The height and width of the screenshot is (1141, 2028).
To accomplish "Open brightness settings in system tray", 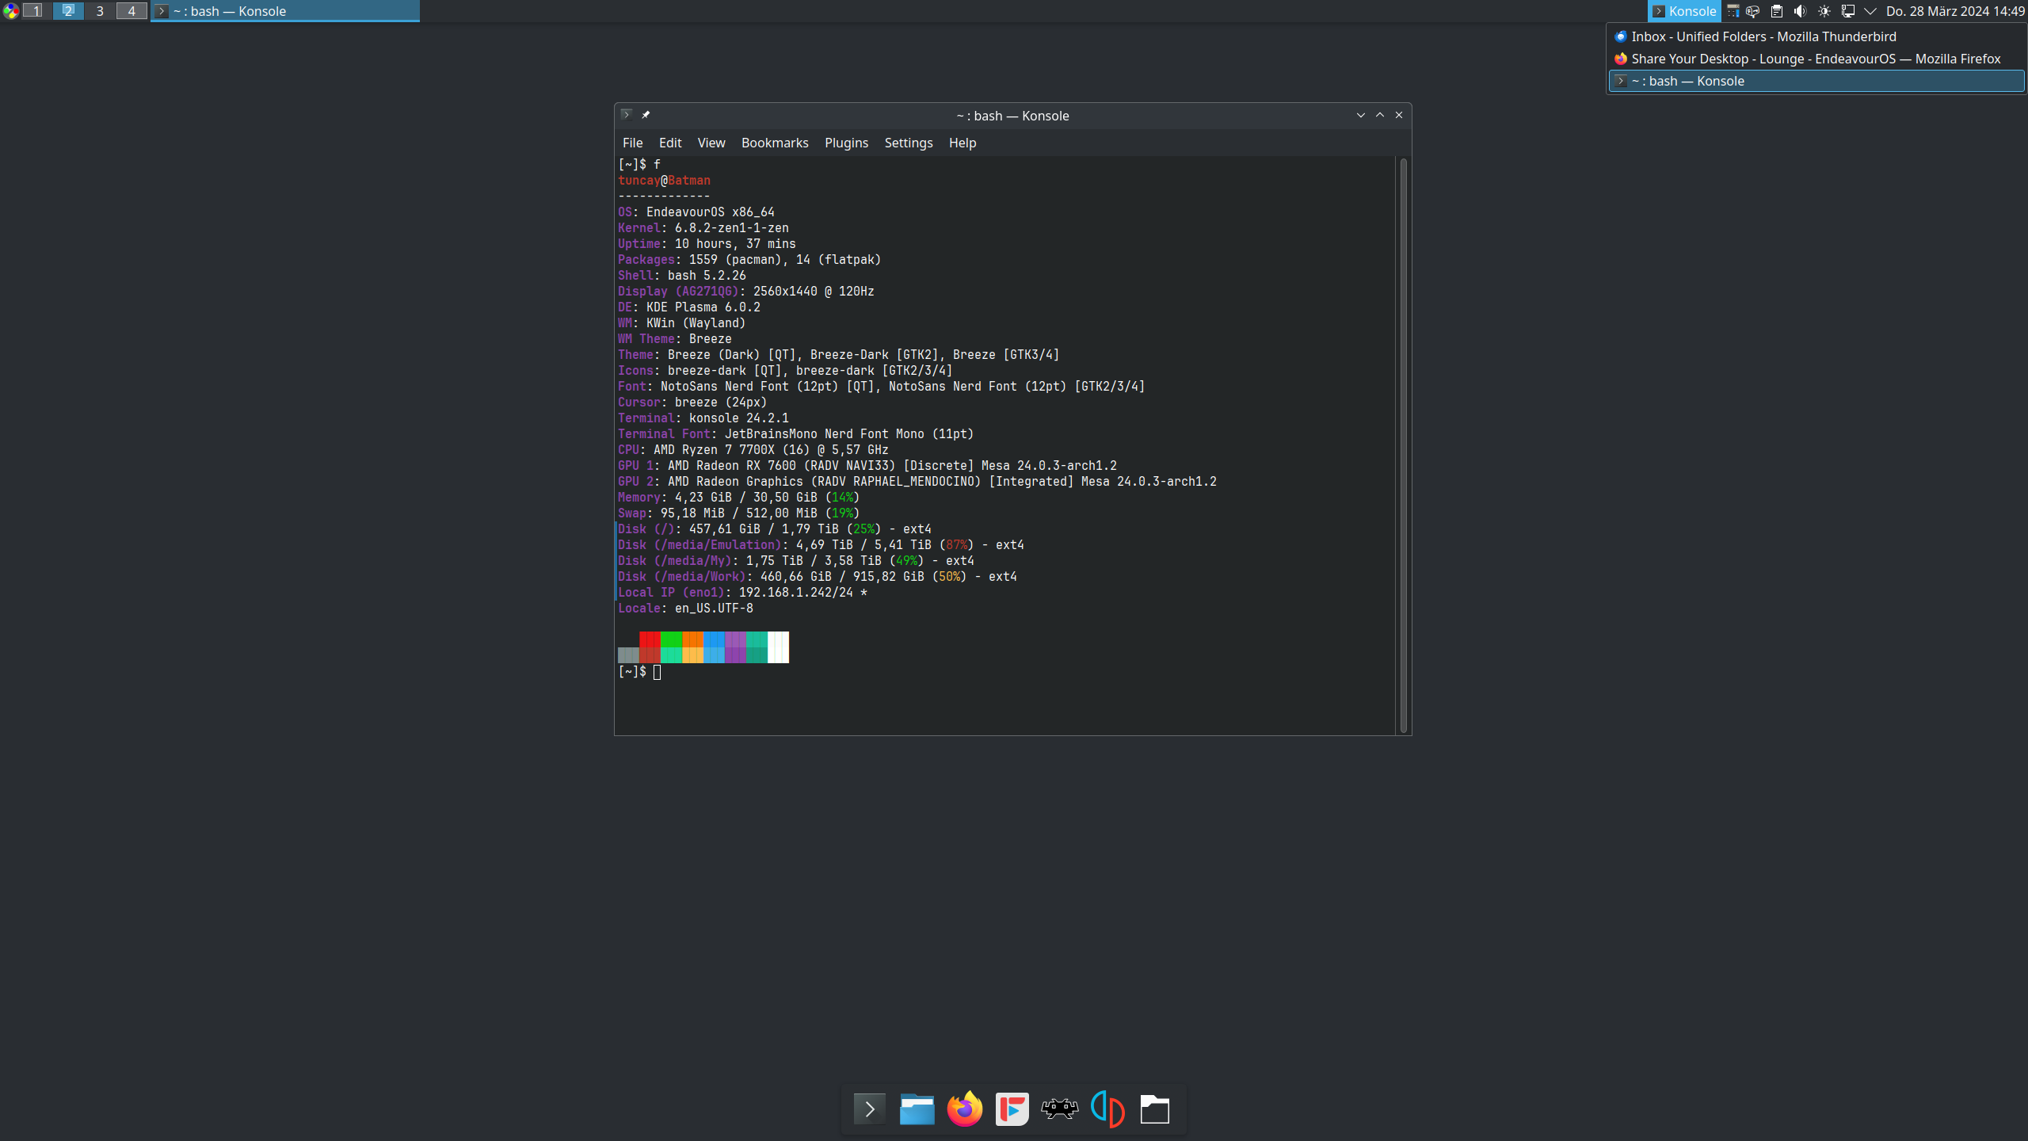I will pyautogui.click(x=1824, y=11).
